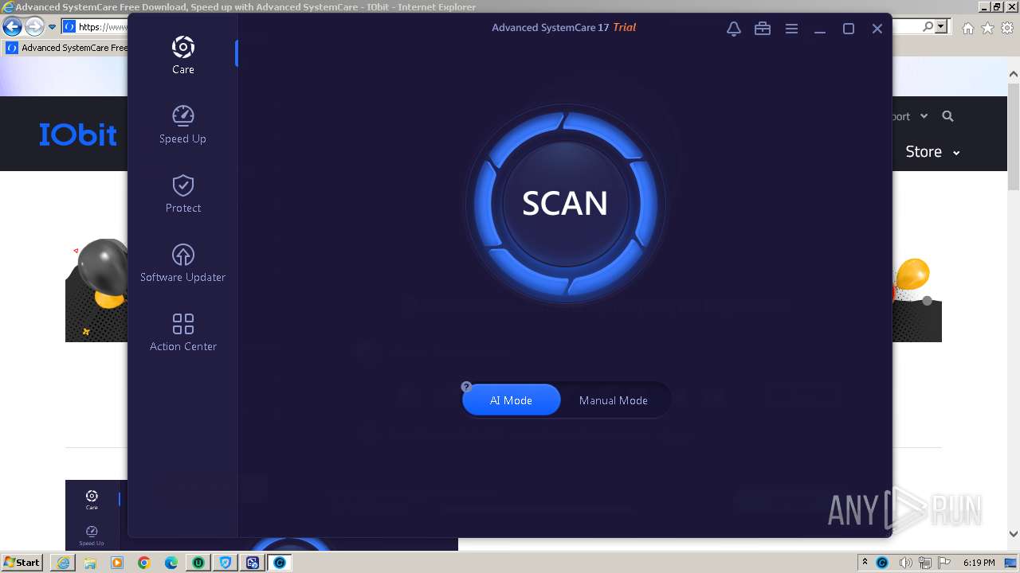The height and width of the screenshot is (573, 1020).
Task: Expand the Store menu on IObit site
Action: (932, 151)
